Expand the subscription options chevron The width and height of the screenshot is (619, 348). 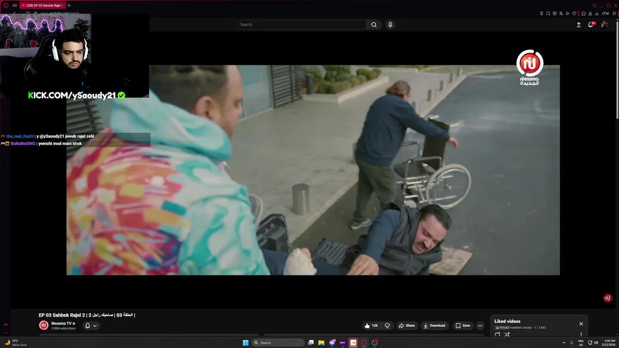coord(95,326)
